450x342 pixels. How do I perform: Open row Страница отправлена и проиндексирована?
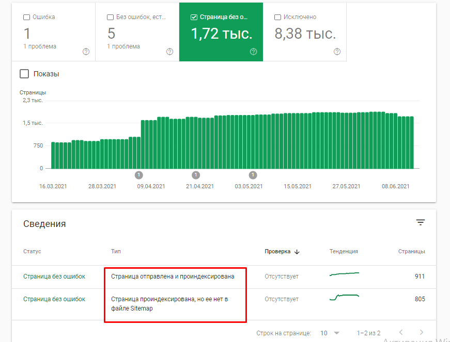(x=173, y=276)
